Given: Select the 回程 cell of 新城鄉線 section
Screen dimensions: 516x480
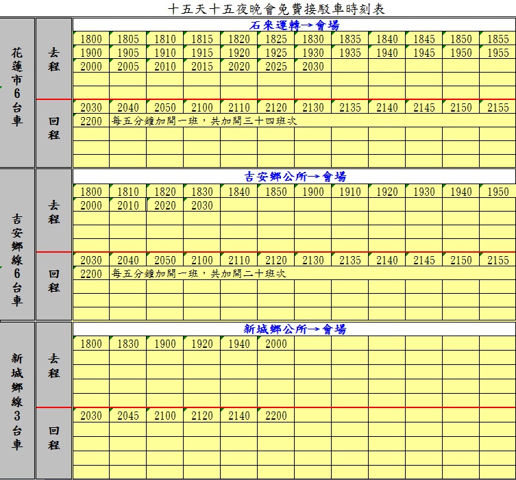Looking at the screenshot, I should tap(54, 443).
